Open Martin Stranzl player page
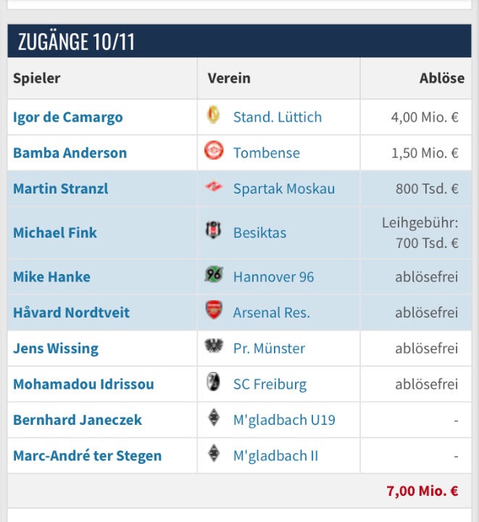The image size is (479, 522). click(x=60, y=189)
